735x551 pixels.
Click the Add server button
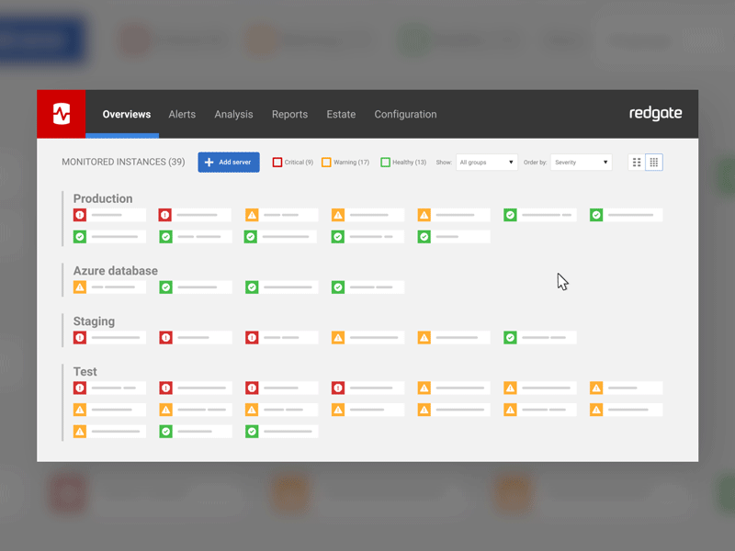click(x=228, y=162)
